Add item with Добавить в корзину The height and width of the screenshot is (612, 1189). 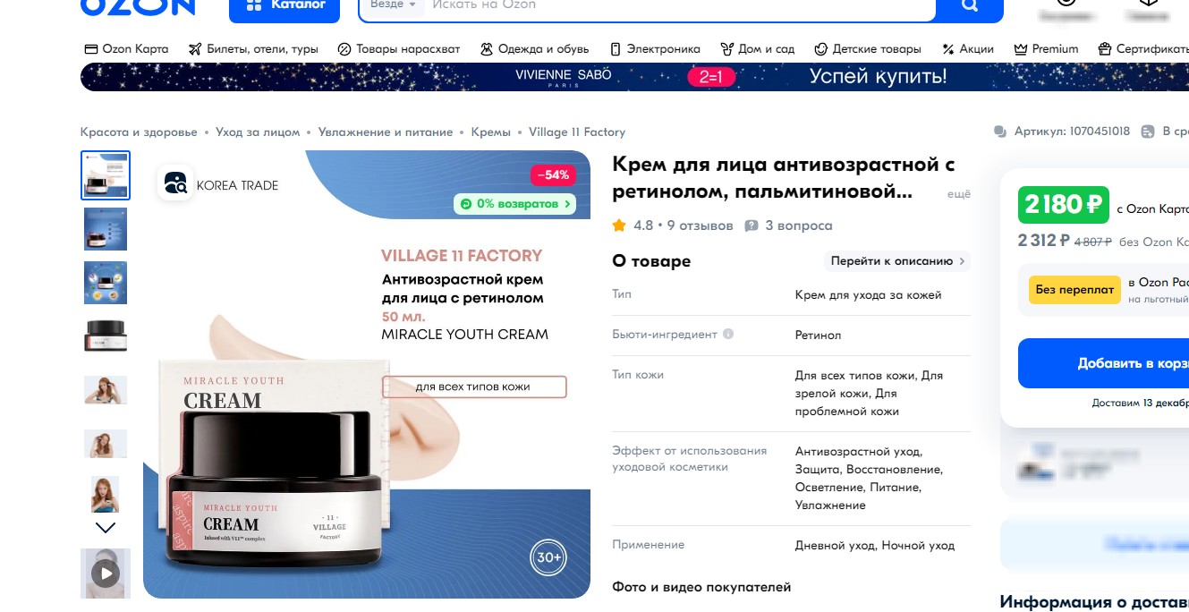pyautogui.click(x=1104, y=363)
